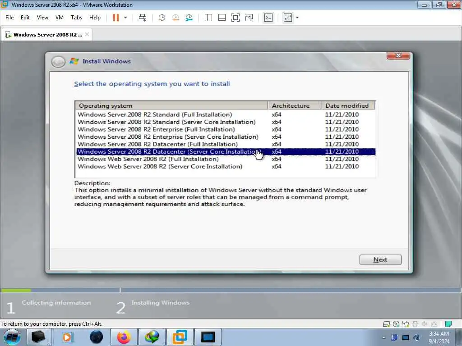Switch to Unity mode
This screenshot has width=462, height=346.
tap(249, 18)
